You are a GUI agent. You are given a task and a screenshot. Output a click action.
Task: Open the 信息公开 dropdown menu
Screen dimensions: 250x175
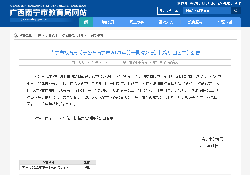point(108,22)
